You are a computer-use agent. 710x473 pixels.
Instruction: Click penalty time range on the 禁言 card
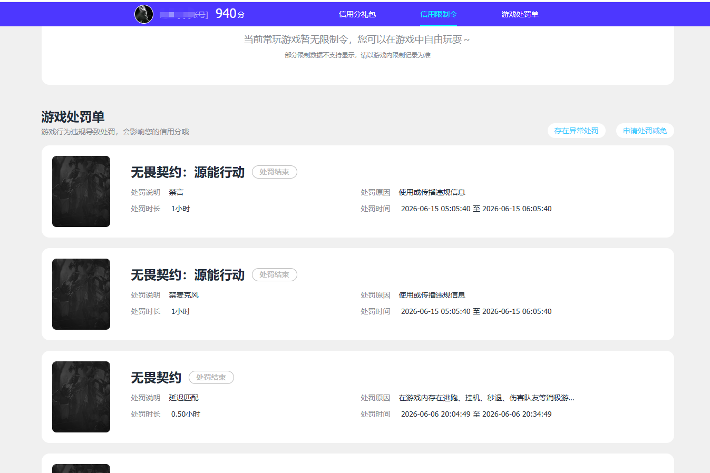(476, 209)
